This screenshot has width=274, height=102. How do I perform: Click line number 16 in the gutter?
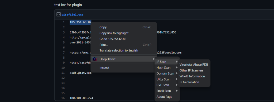click(x=63, y=98)
